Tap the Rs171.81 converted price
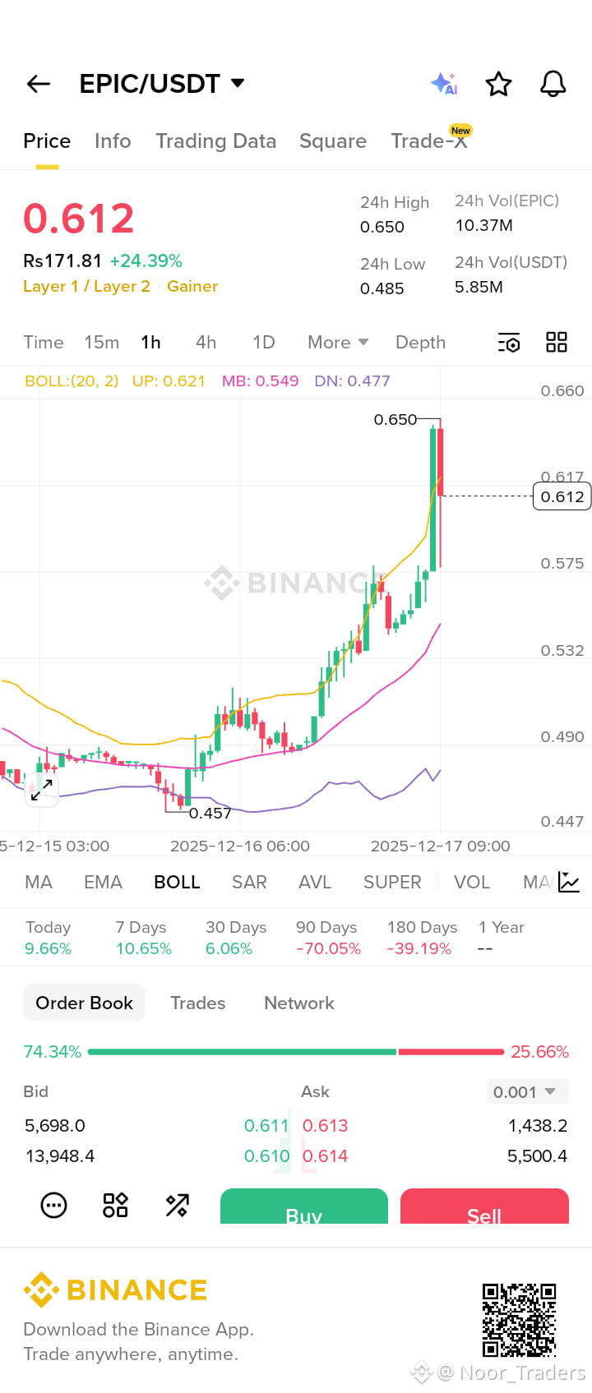This screenshot has height=1393, width=592. click(62, 261)
